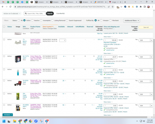Close the FEEDBACK banner
Viewport: 155px width, 124px height.
11,115
